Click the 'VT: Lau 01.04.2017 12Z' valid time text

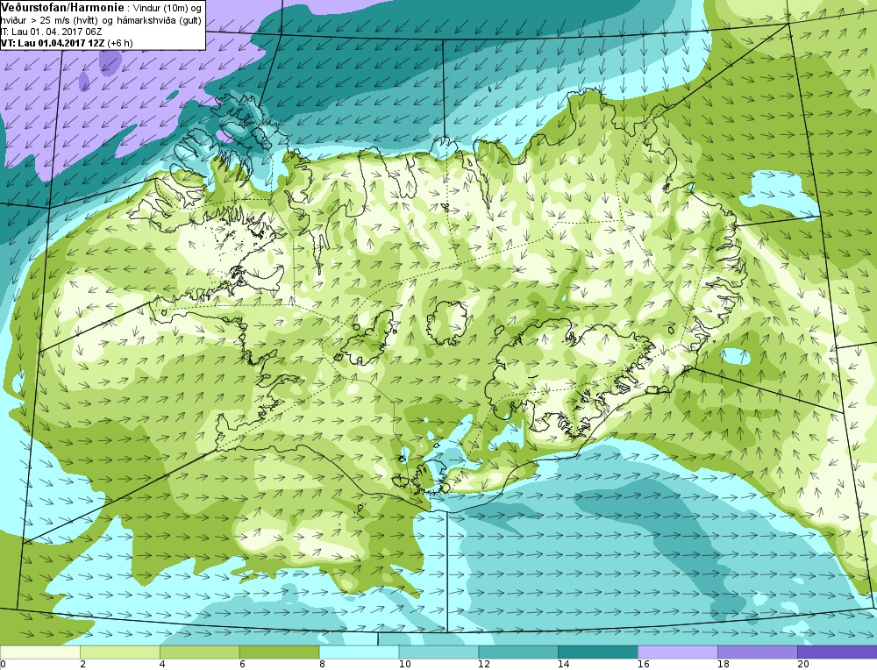[54, 43]
